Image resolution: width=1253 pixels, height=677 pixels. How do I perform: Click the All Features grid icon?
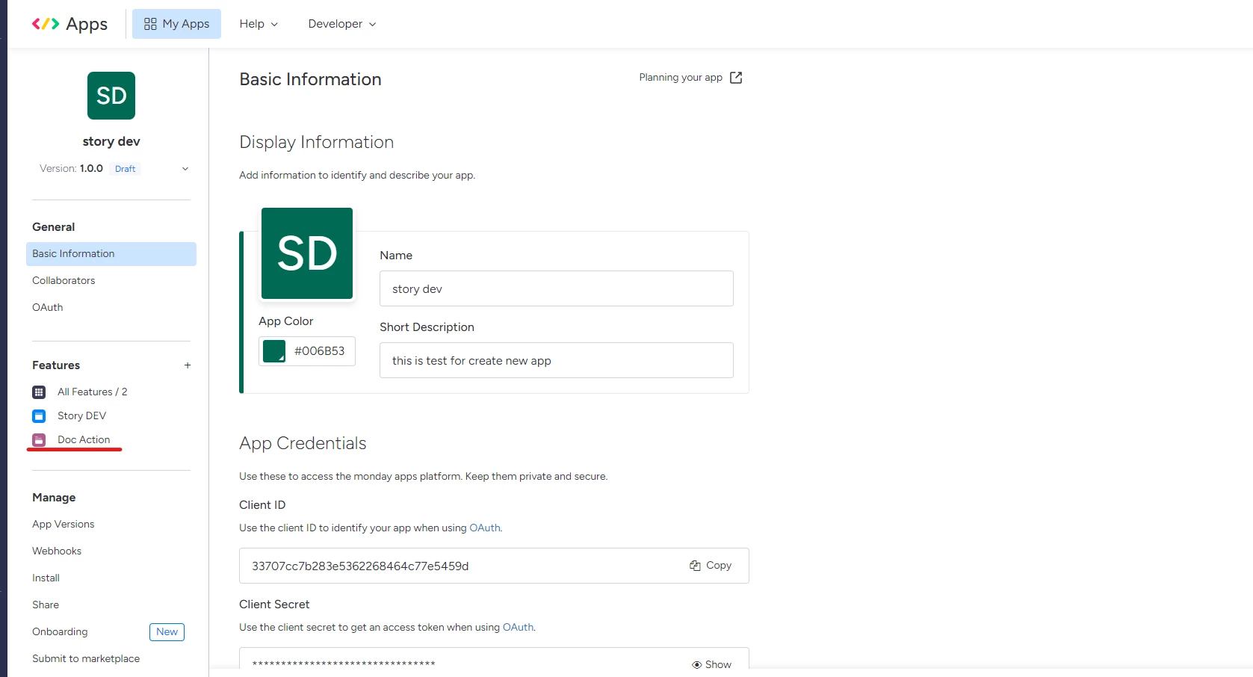(x=39, y=392)
